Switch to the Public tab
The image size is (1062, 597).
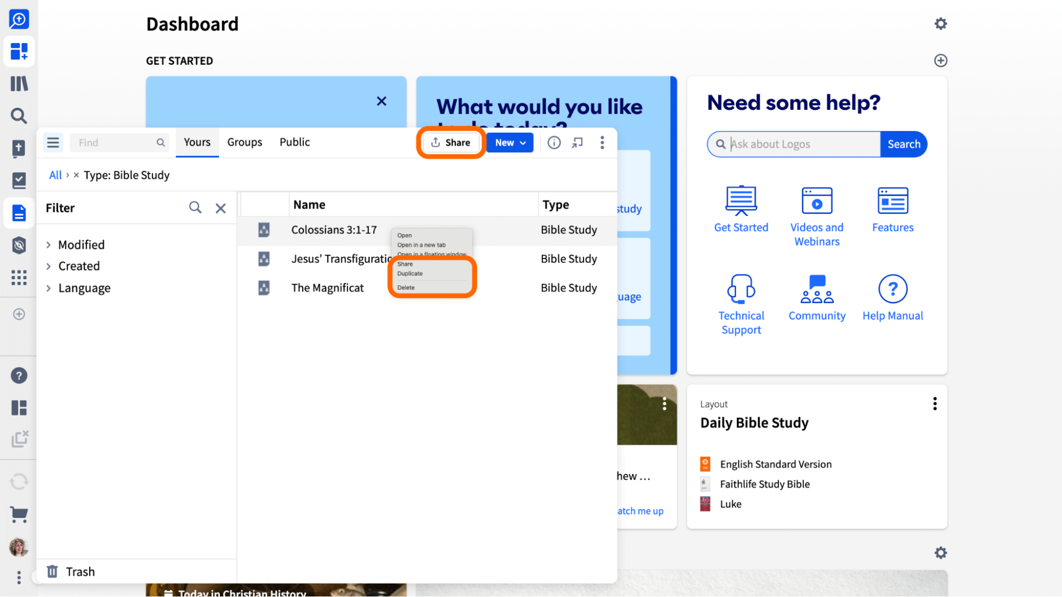295,142
